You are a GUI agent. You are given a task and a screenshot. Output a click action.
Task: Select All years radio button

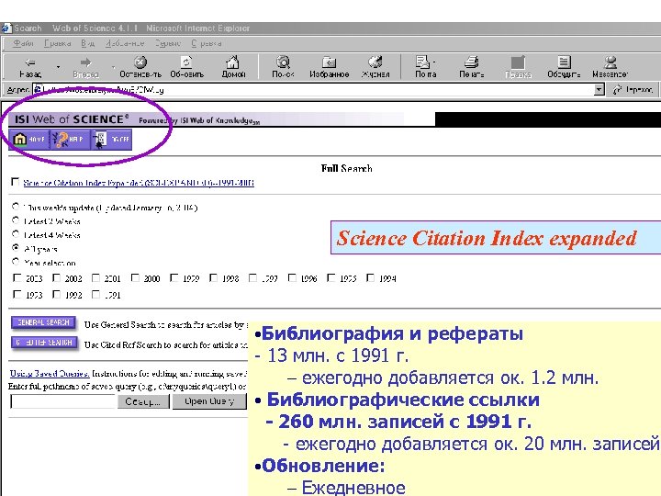click(16, 248)
